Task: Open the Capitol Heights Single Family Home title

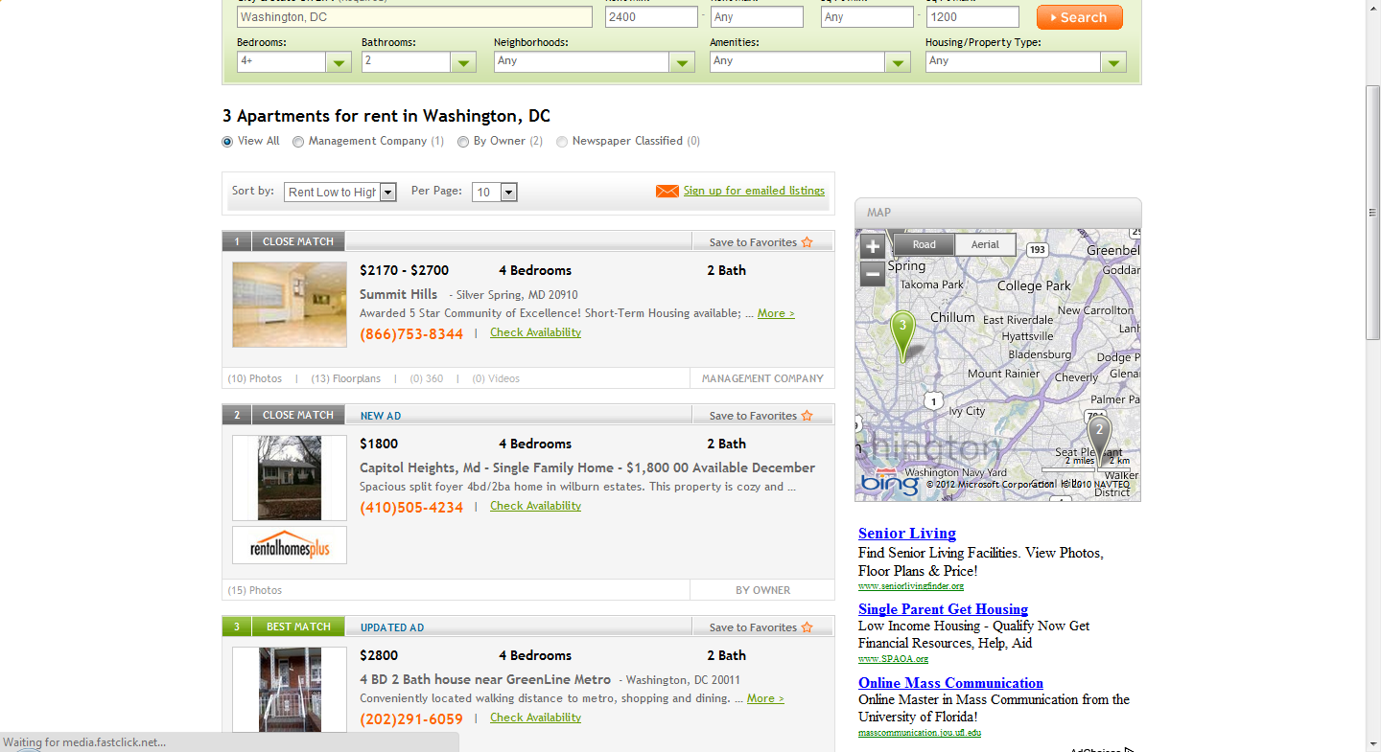Action: [x=587, y=467]
